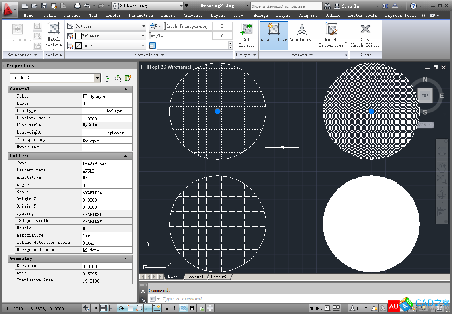Screen dimensions: 452x314
Task: Open the Hatch (2) object selection dropdown
Action: click(x=97, y=78)
